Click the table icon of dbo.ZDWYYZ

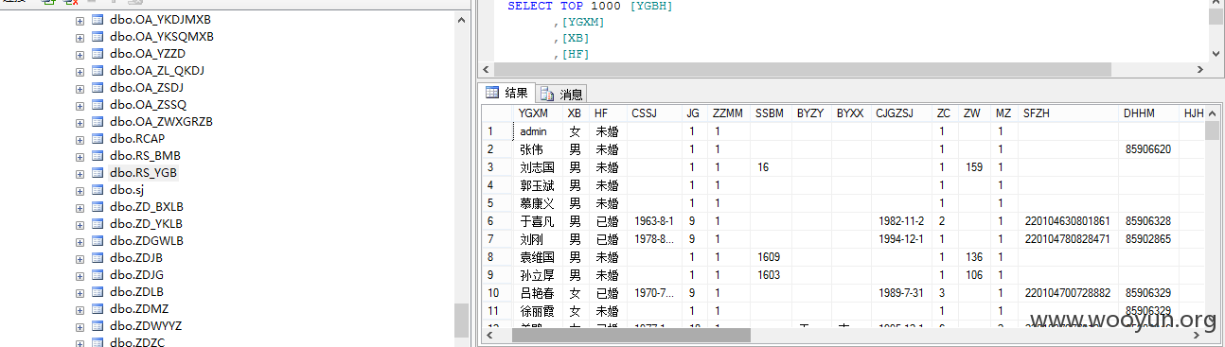coord(98,326)
